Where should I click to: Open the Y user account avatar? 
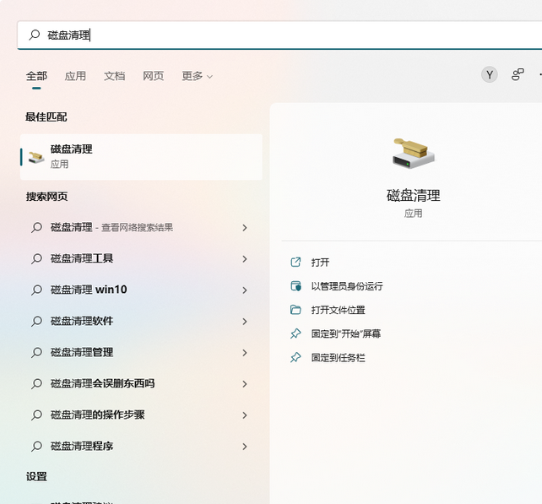tap(490, 74)
